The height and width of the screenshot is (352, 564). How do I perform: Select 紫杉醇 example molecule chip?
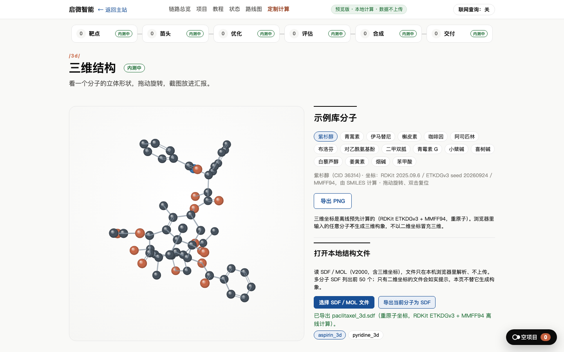pos(325,136)
